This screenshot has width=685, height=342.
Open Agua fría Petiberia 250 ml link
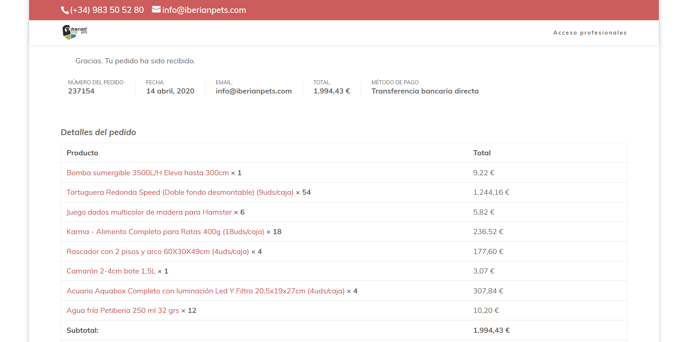point(123,310)
